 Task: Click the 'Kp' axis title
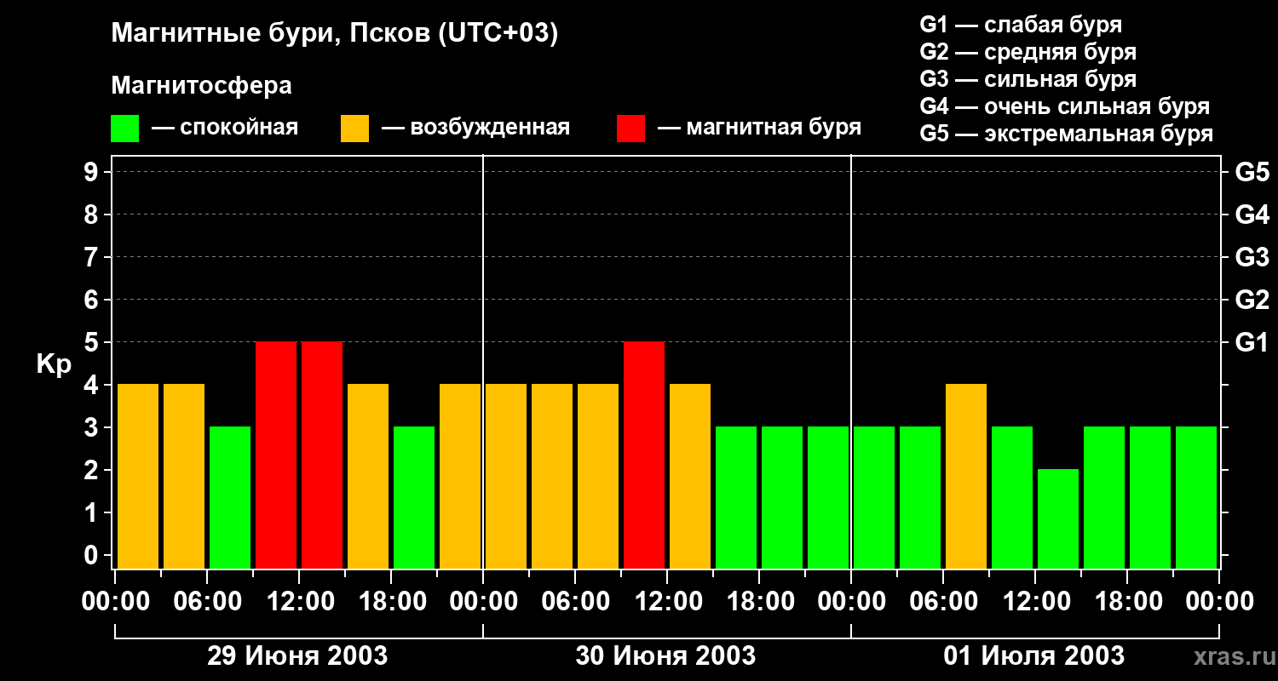coord(54,364)
